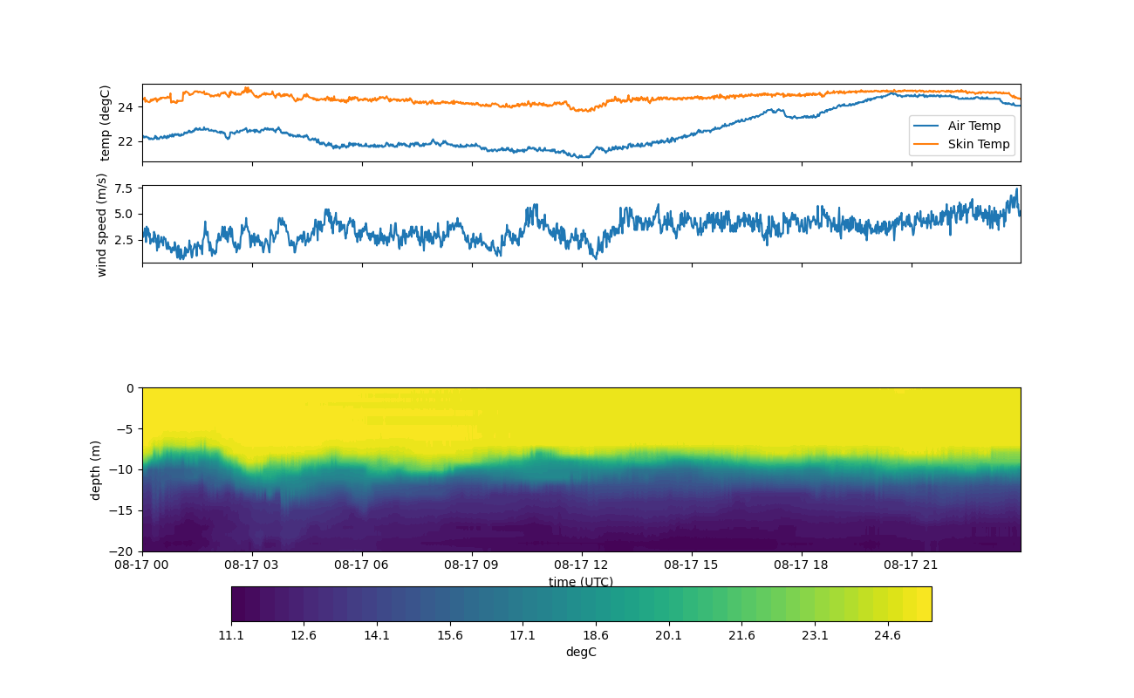Select the orange line sample in the legend
Image resolution: width=1134 pixels, height=698 pixels.
[927, 144]
